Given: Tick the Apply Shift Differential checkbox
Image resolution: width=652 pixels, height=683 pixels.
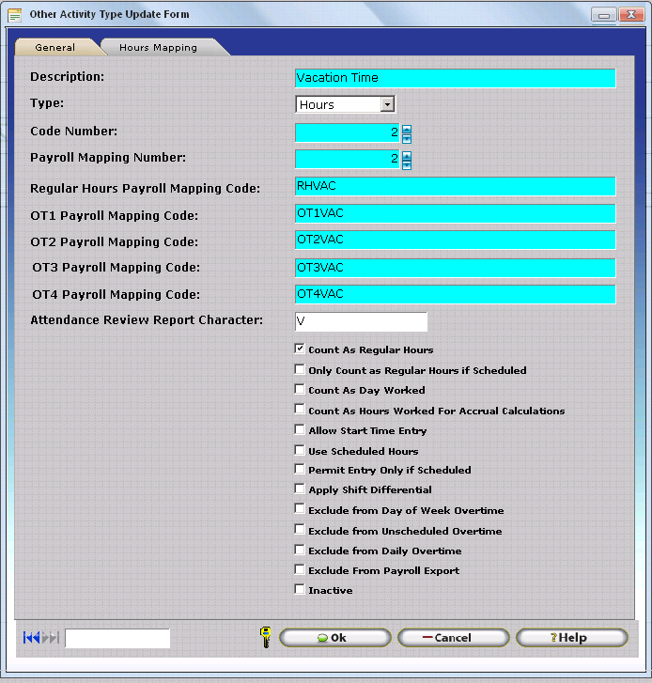Looking at the screenshot, I should pyautogui.click(x=300, y=489).
